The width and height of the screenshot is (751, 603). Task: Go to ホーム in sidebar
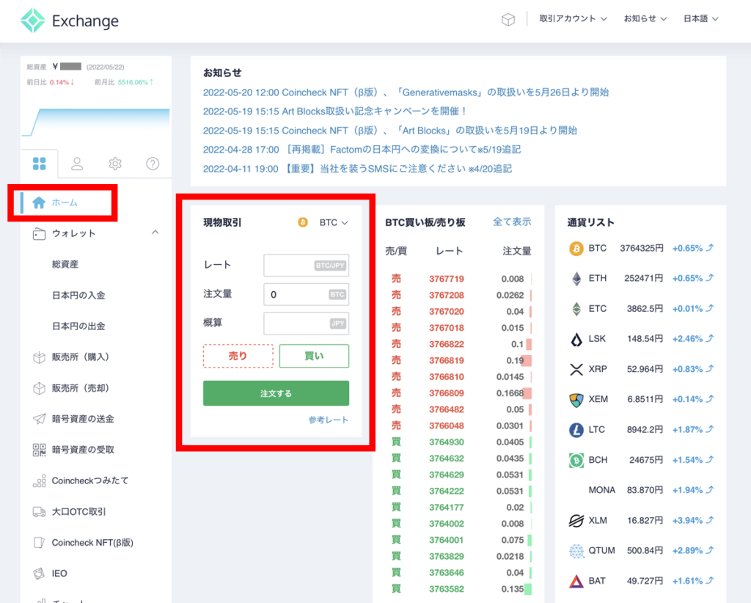click(x=65, y=202)
